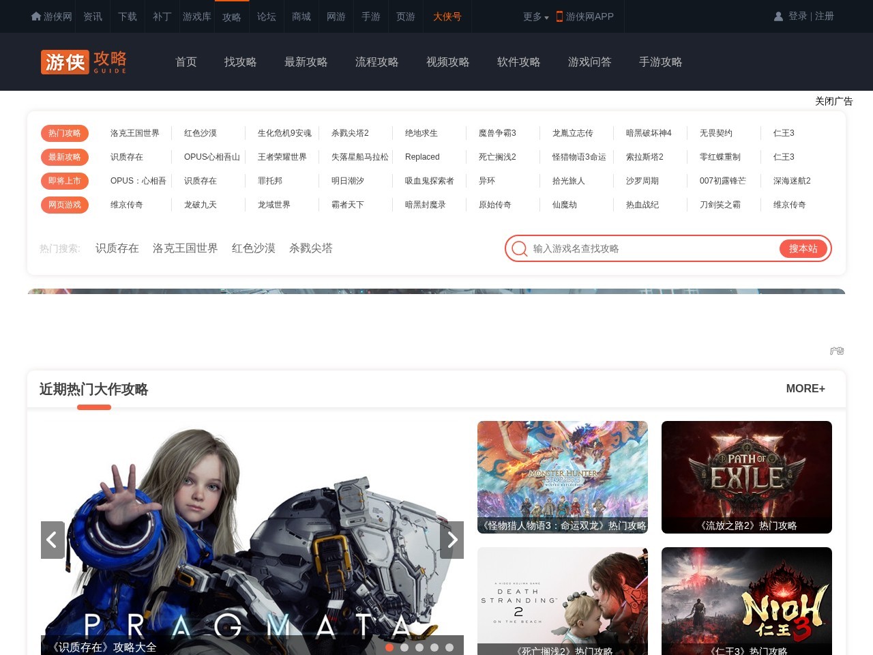Open the 视频攻略 navigation tab

(x=448, y=62)
